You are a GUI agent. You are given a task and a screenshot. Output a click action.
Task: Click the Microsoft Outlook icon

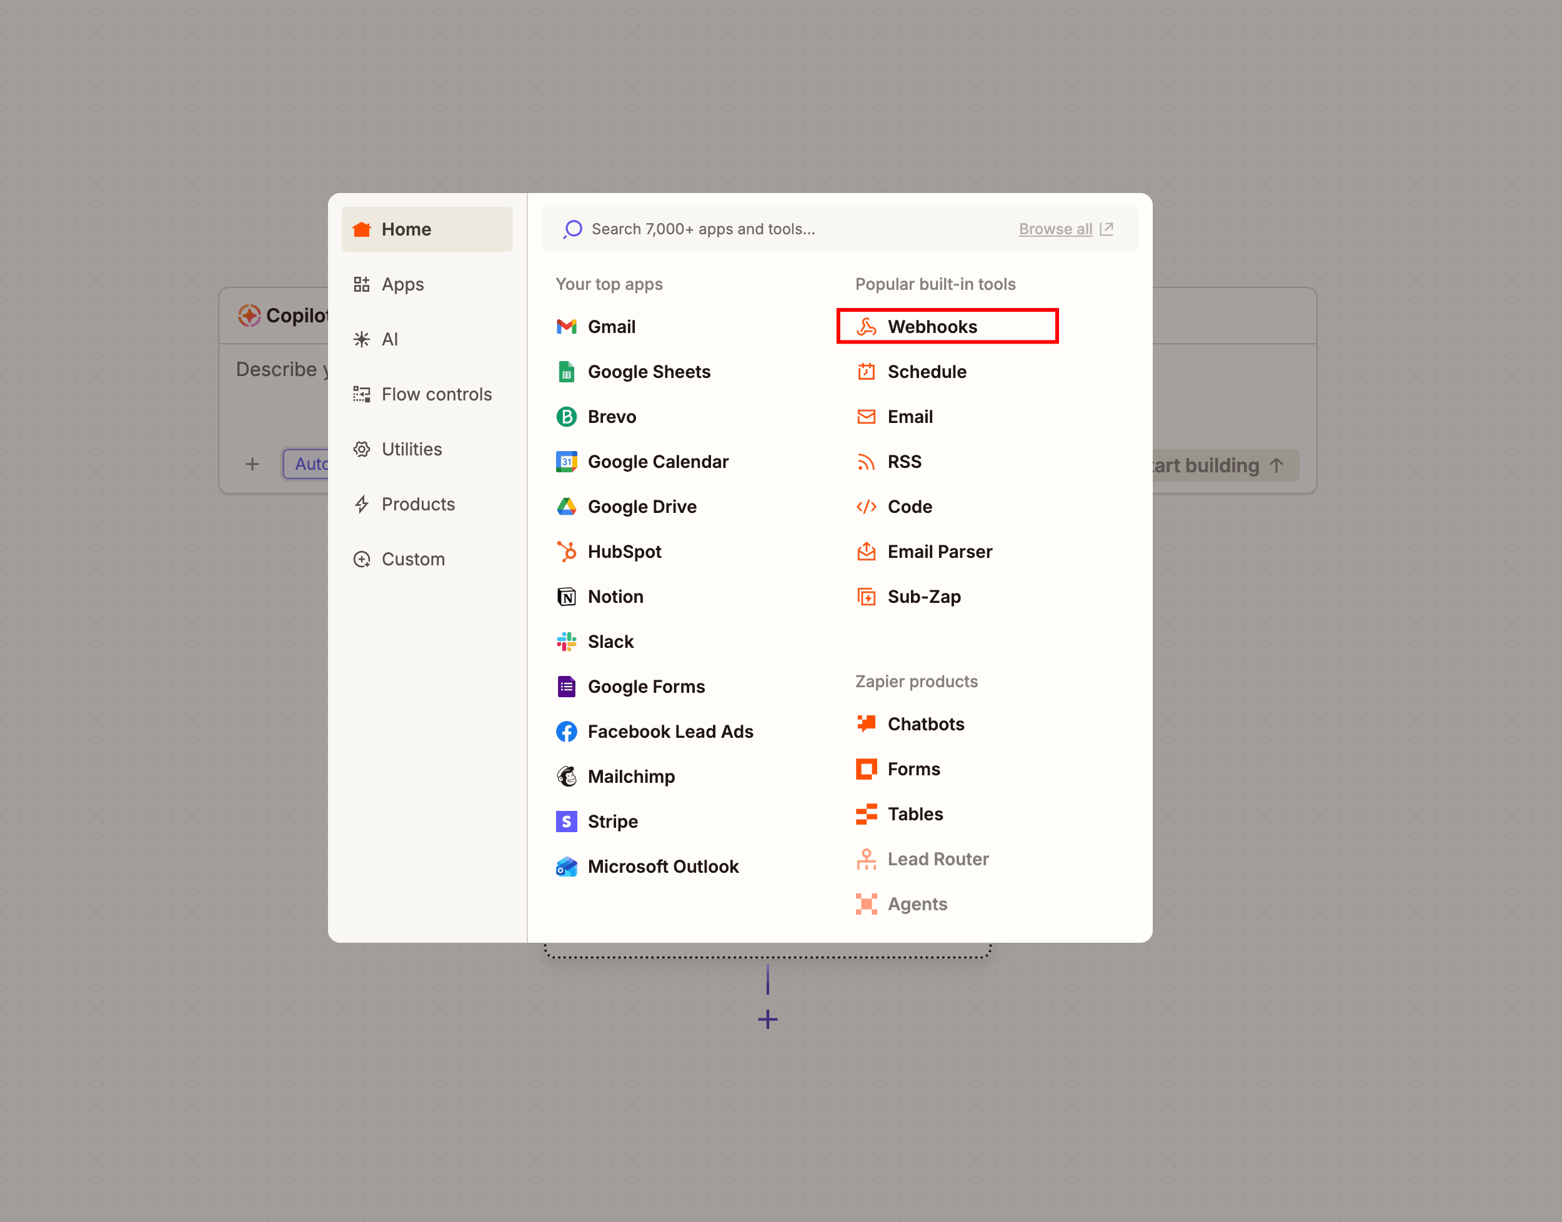click(566, 867)
